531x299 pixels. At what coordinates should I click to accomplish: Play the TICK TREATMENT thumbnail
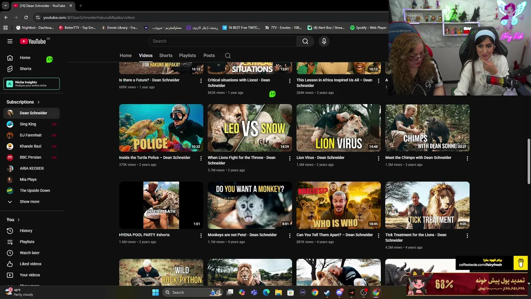coord(427,205)
